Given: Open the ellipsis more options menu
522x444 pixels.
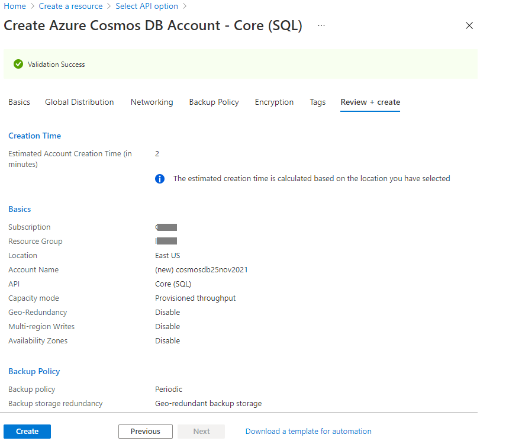Looking at the screenshot, I should pos(321,25).
